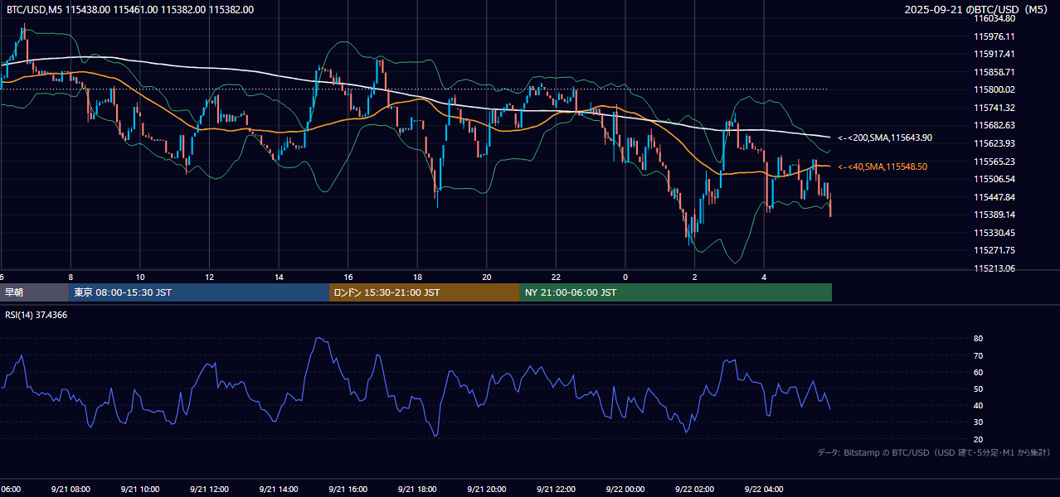This screenshot has height=497, width=1060.
Task: Click price axis value 115917.41
Action: click(x=994, y=54)
